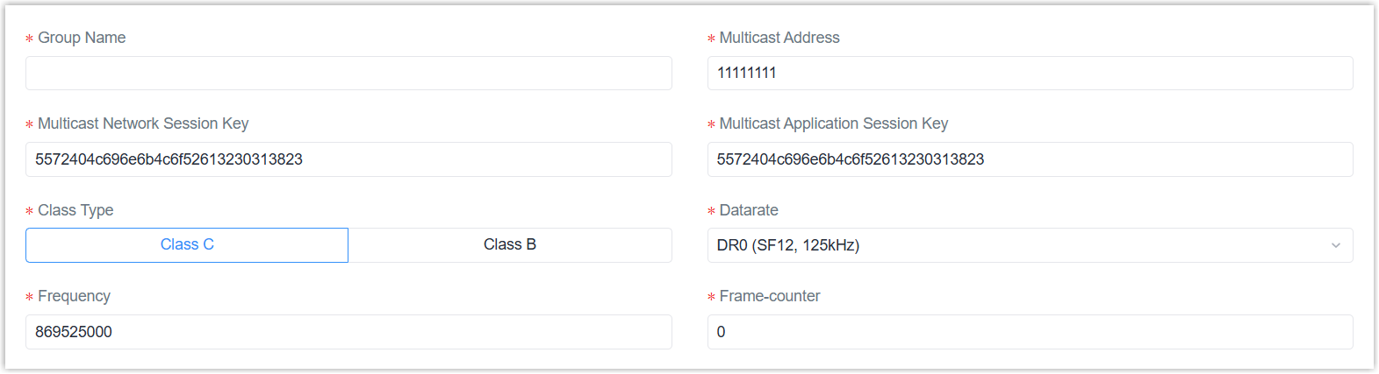The height and width of the screenshot is (374, 1379).
Task: Click the Datarate label text
Action: click(749, 210)
